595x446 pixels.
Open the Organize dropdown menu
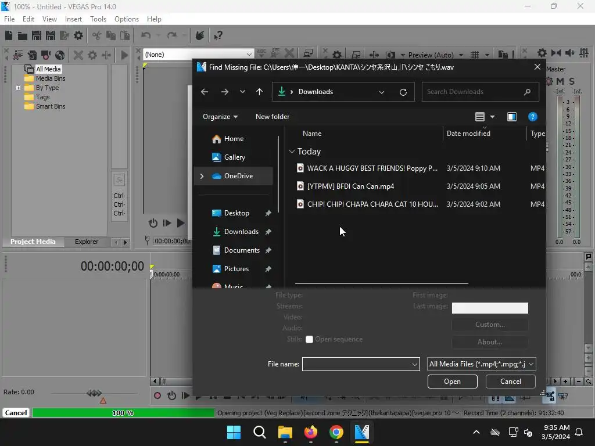(x=220, y=117)
